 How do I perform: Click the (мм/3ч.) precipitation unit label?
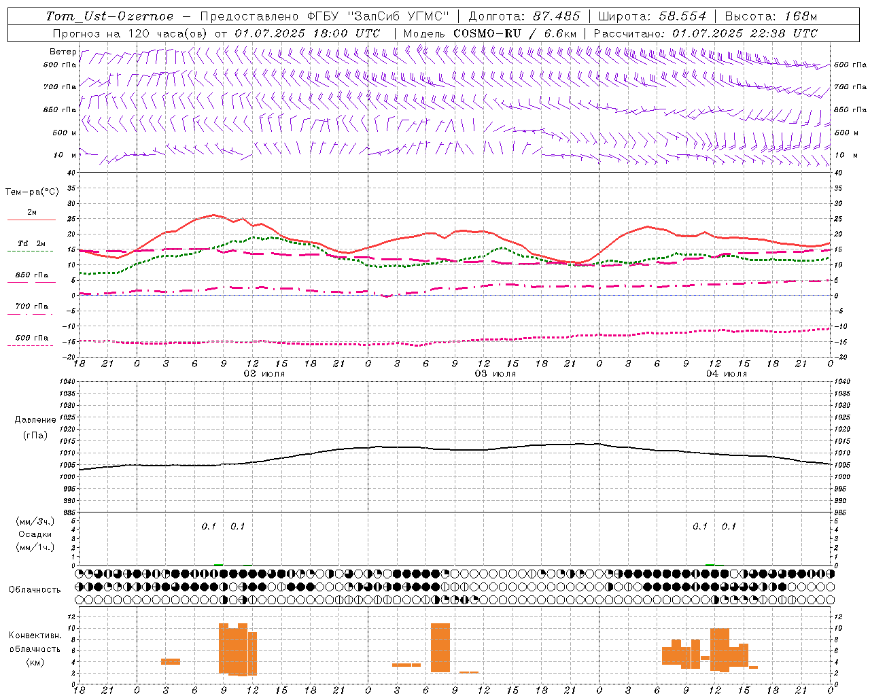click(35, 521)
